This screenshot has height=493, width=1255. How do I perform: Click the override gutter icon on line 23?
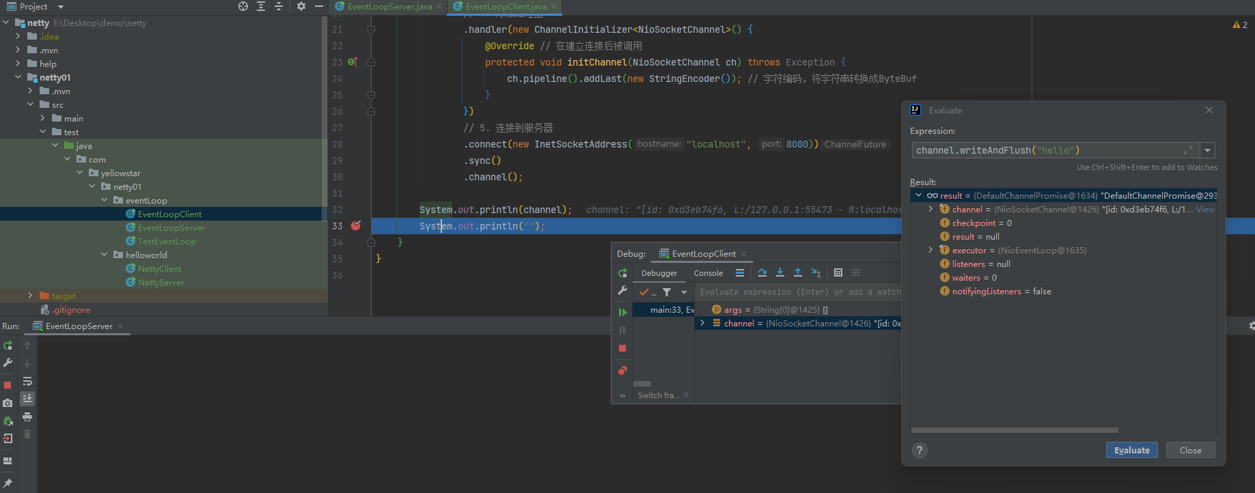[x=353, y=61]
